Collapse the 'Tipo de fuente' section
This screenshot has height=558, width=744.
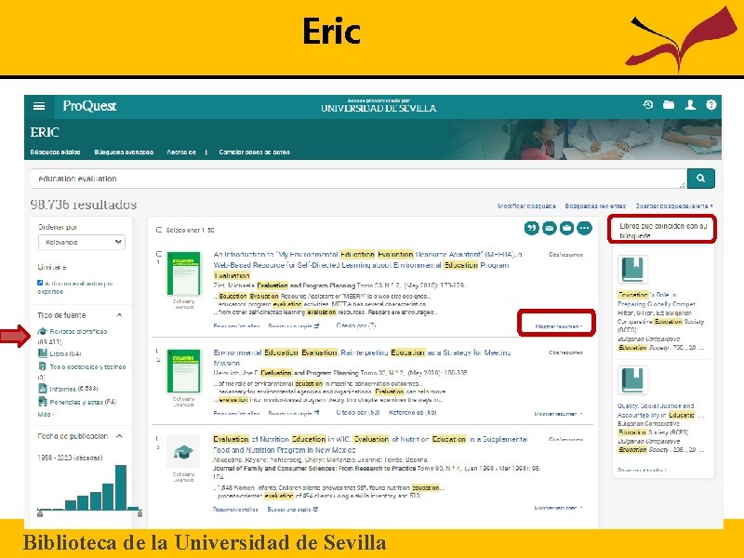120,315
